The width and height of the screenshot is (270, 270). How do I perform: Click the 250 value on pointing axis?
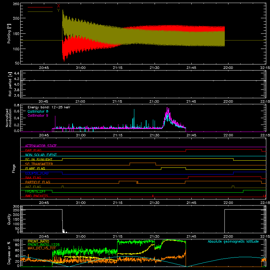(16, 4)
